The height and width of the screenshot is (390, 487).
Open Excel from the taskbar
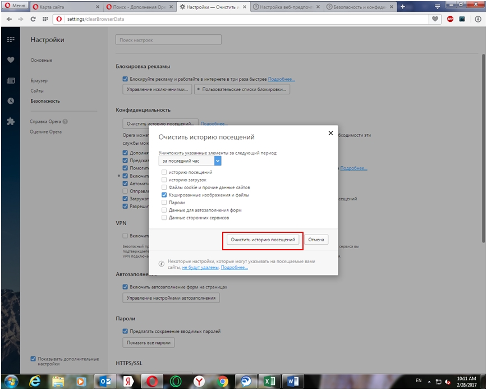point(269,381)
